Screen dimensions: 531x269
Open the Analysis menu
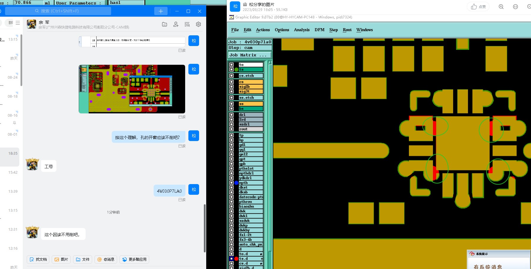(x=302, y=30)
